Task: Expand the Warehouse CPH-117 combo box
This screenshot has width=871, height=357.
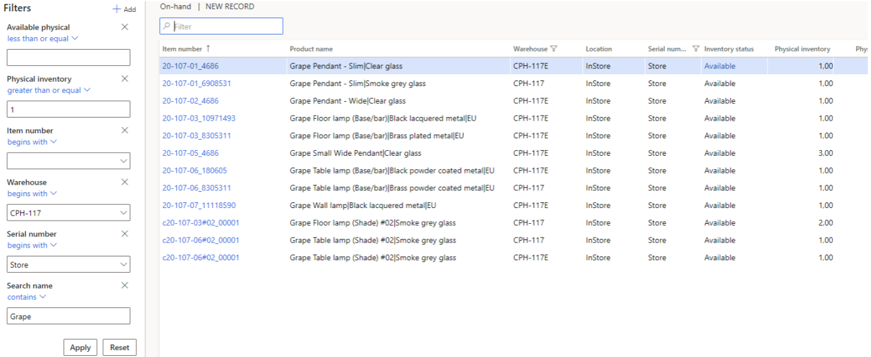Action: [122, 213]
